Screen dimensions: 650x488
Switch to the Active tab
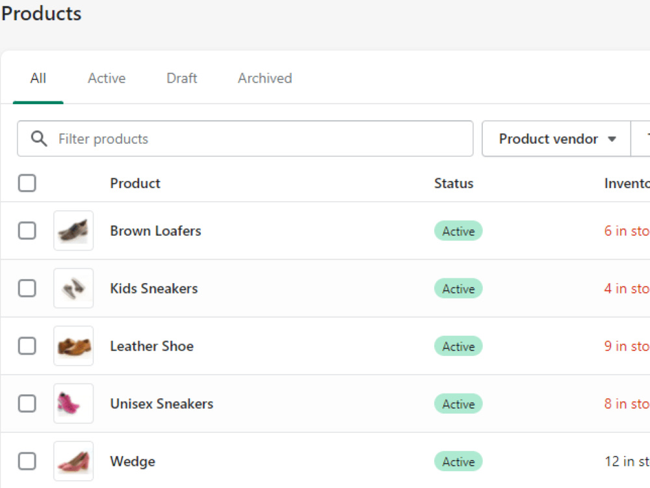click(107, 78)
